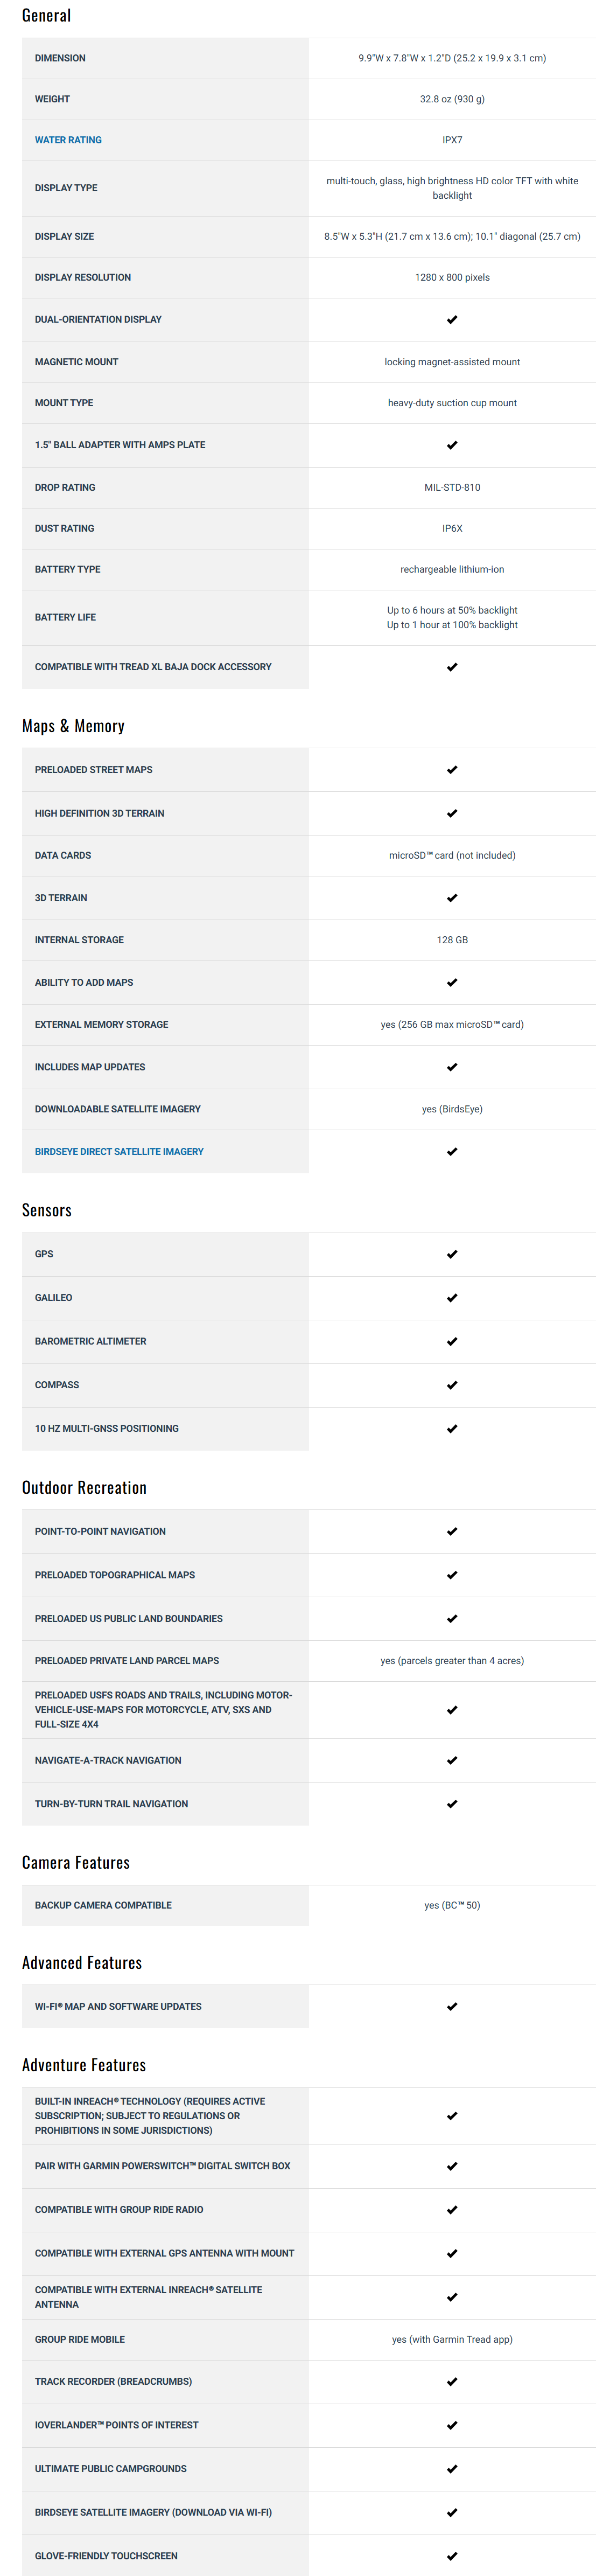This screenshot has height=2576, width=603.
Task: Click the Adventure Features section heading
Action: pyautogui.click(x=84, y=2065)
